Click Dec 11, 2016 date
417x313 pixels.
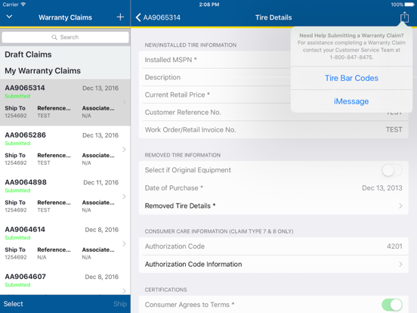click(x=100, y=182)
